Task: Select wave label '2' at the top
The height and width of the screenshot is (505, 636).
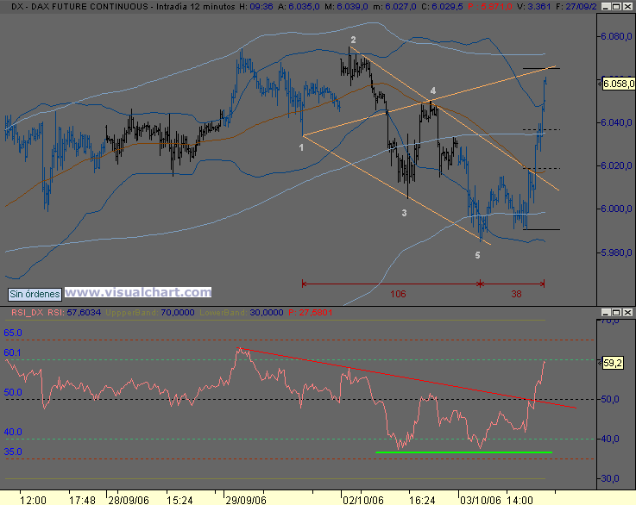Action: 353,40
